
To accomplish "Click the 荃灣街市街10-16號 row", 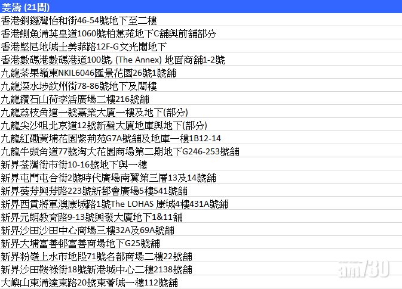I will 73,164.
